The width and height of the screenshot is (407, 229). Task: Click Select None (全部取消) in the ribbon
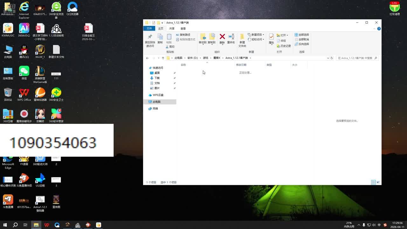(x=301, y=39)
